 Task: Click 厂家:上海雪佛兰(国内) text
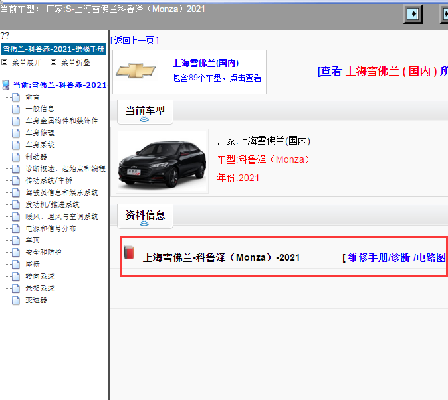tap(264, 141)
